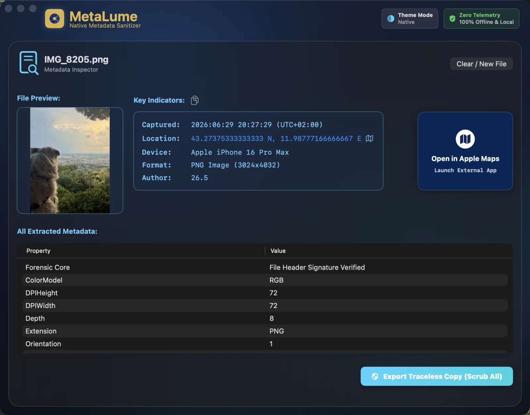530x415 pixels.
Task: Select the DPIWidth property row
Action: pos(265,306)
